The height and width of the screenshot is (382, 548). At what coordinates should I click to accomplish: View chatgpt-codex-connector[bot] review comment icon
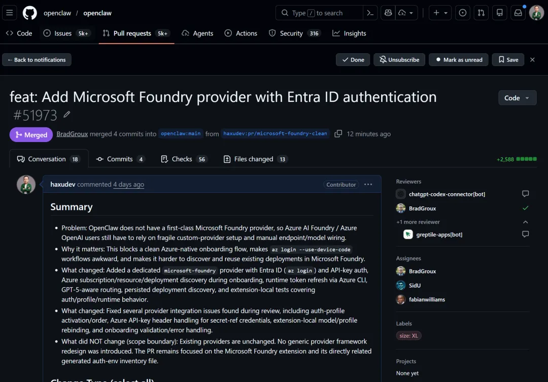[x=525, y=194]
